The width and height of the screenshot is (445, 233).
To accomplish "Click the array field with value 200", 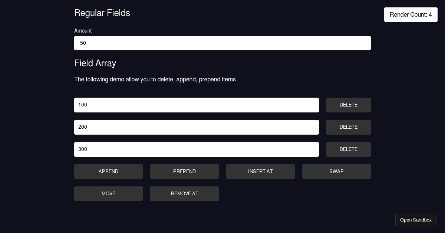I will click(197, 127).
